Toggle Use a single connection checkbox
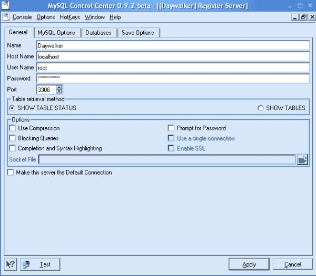This screenshot has width=316, height=276. point(171,138)
